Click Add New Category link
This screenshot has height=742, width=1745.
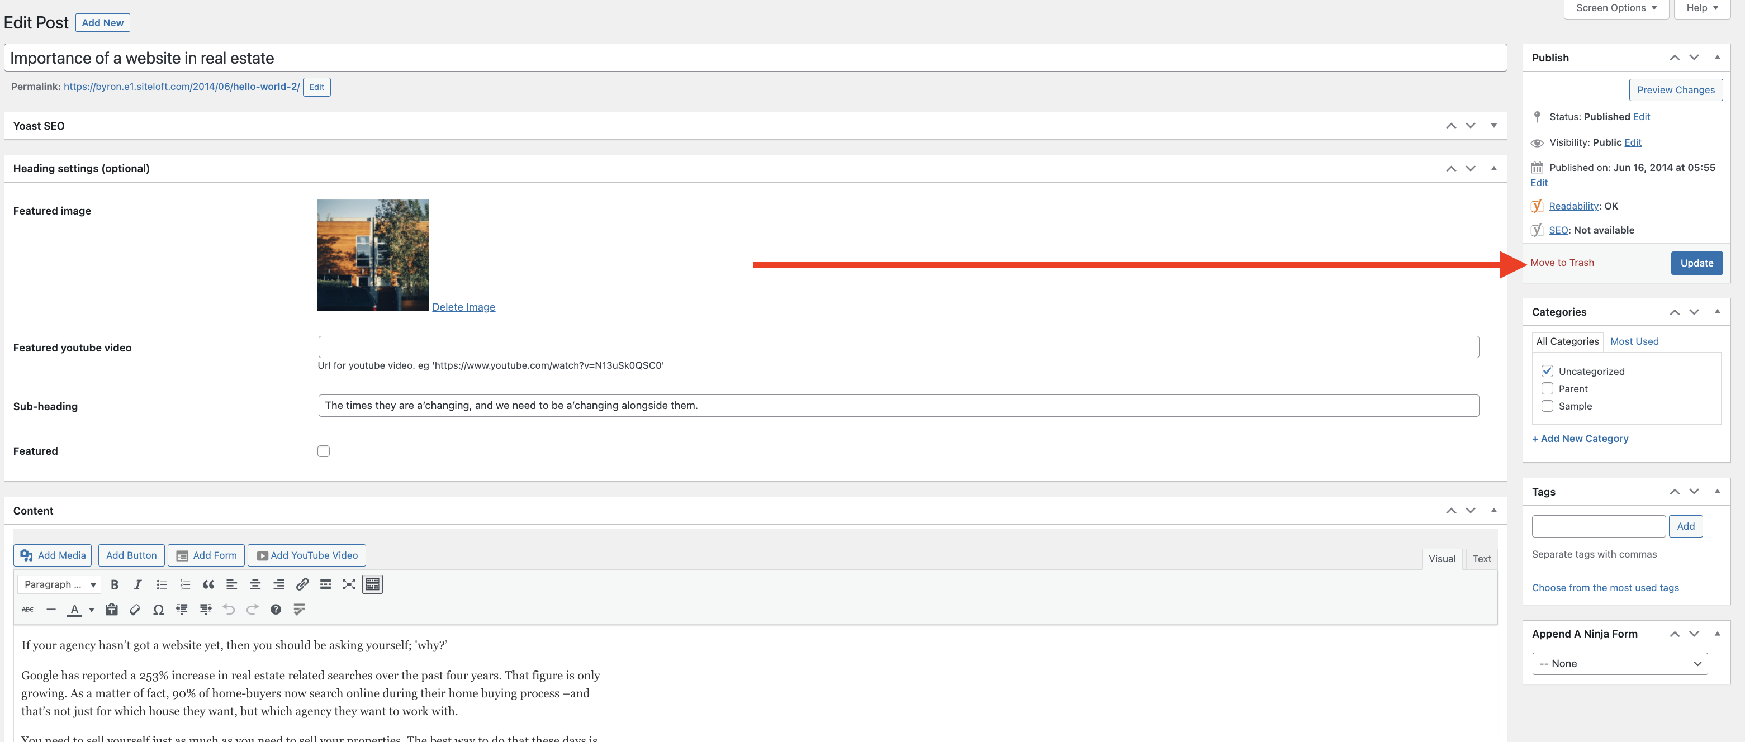[1580, 439]
